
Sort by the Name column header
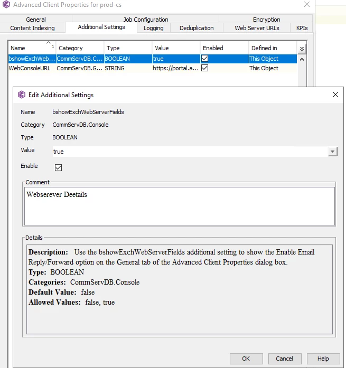tap(32, 48)
